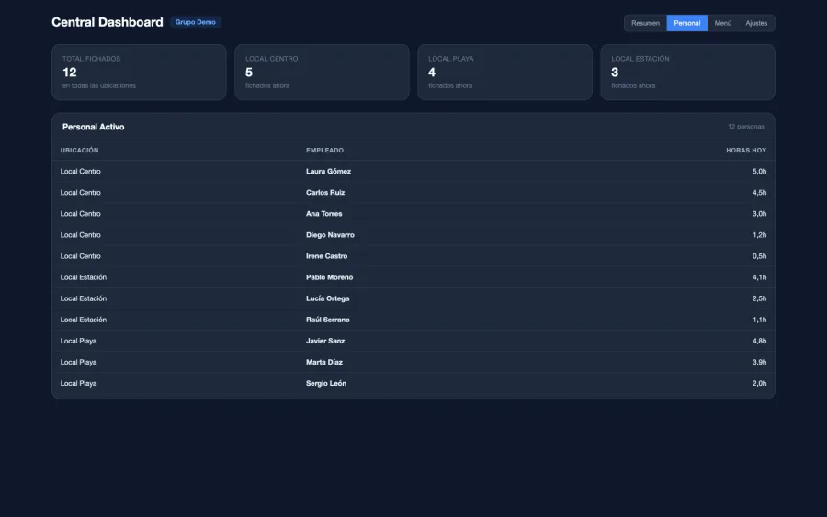Select employee Irene Castro
The height and width of the screenshot is (517, 827).
point(326,256)
